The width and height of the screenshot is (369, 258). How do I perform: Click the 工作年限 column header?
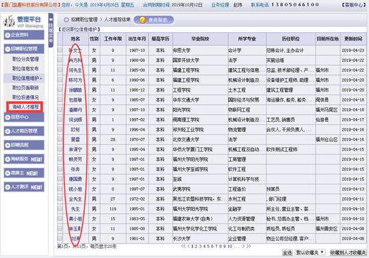[x=113, y=39]
